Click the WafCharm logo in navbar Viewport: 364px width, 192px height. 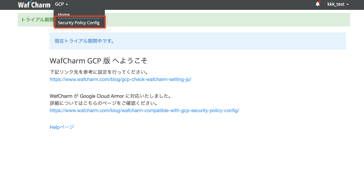point(34,4)
